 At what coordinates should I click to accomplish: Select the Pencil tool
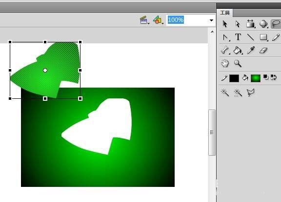pos(276,37)
